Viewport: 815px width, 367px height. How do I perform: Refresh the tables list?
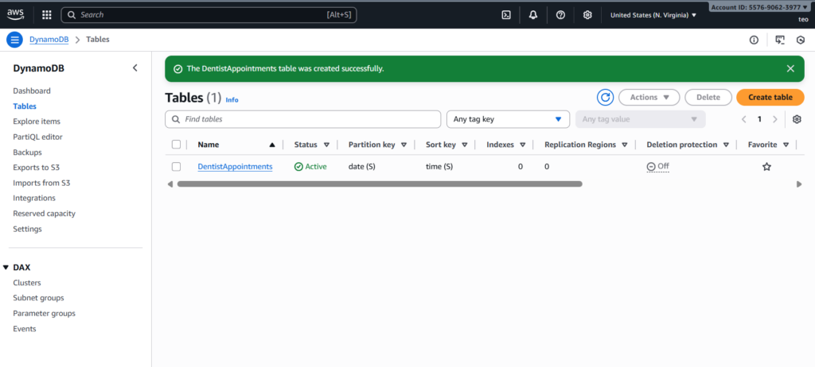coord(605,97)
